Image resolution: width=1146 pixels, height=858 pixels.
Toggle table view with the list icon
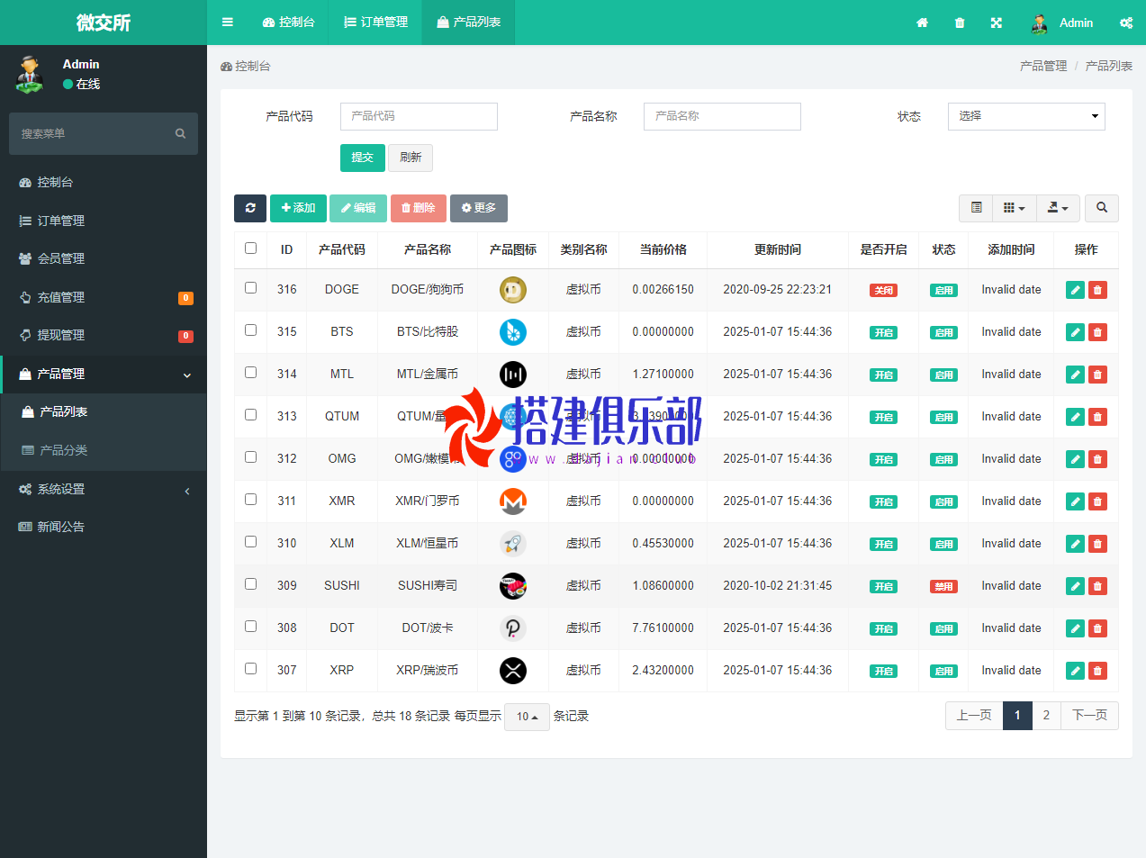(976, 208)
